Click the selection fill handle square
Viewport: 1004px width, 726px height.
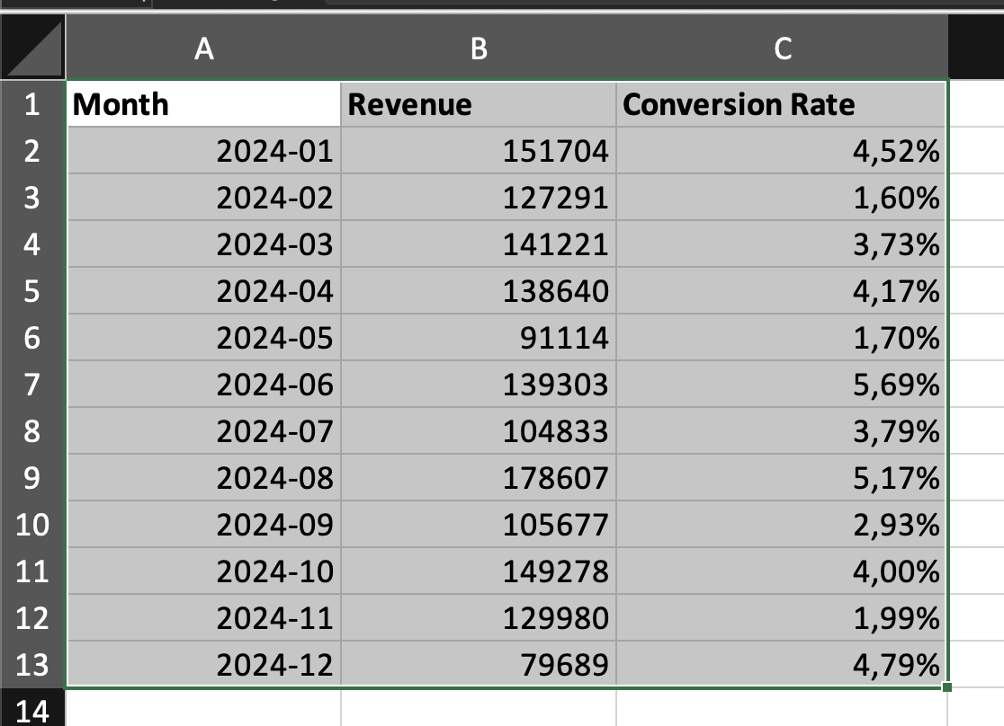pos(947,687)
